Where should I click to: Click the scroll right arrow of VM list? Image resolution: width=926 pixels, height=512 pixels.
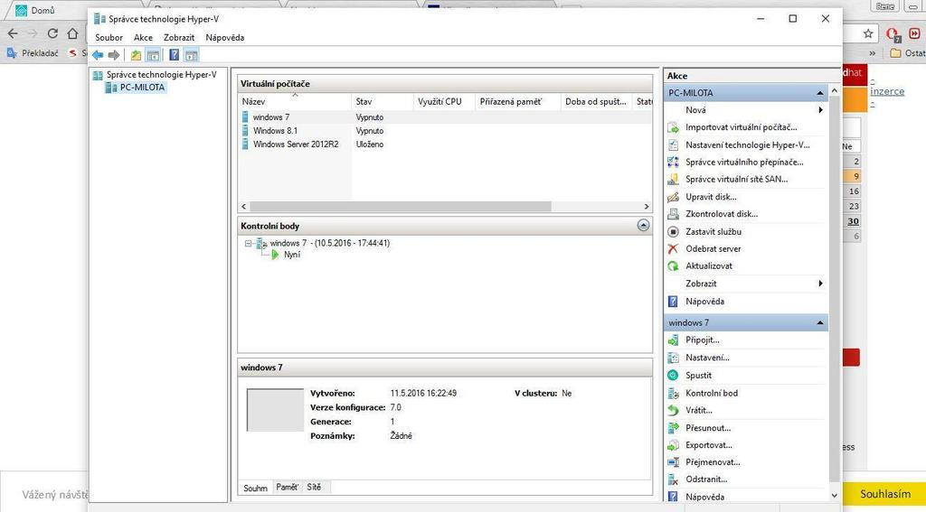[x=646, y=207]
